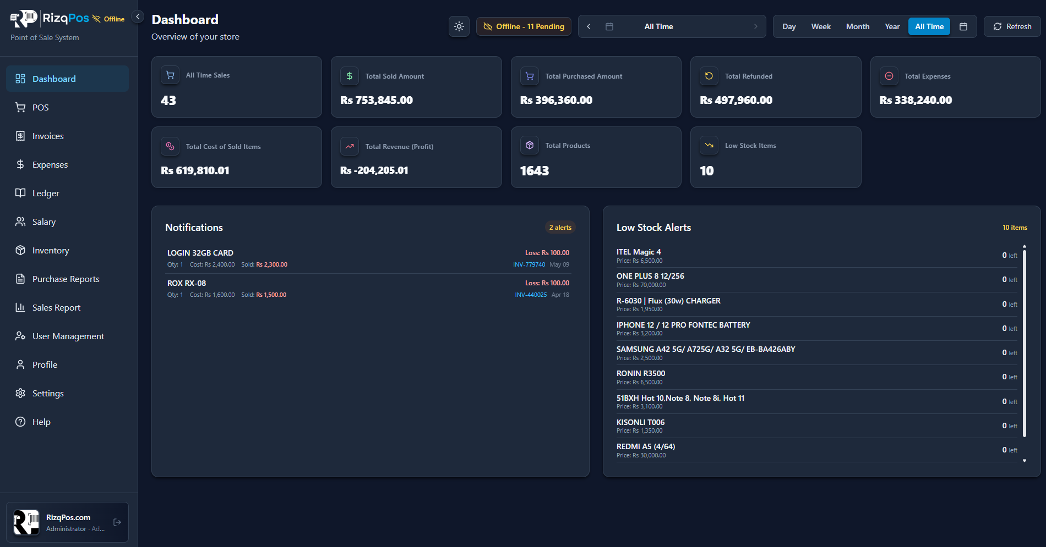Click the Total Products box icon

pyautogui.click(x=530, y=145)
